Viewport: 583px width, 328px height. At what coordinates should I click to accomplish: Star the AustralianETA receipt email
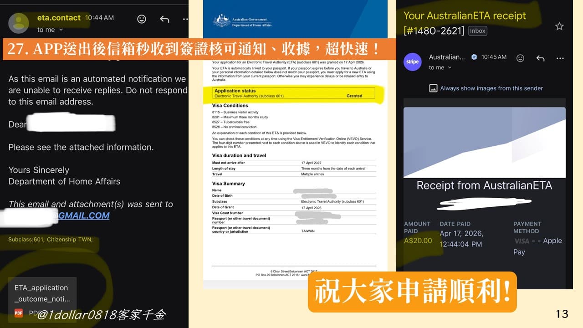[559, 26]
